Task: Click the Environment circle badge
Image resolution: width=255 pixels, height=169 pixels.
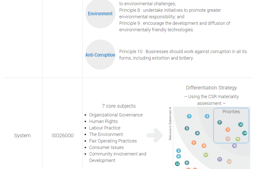Action: (x=100, y=14)
